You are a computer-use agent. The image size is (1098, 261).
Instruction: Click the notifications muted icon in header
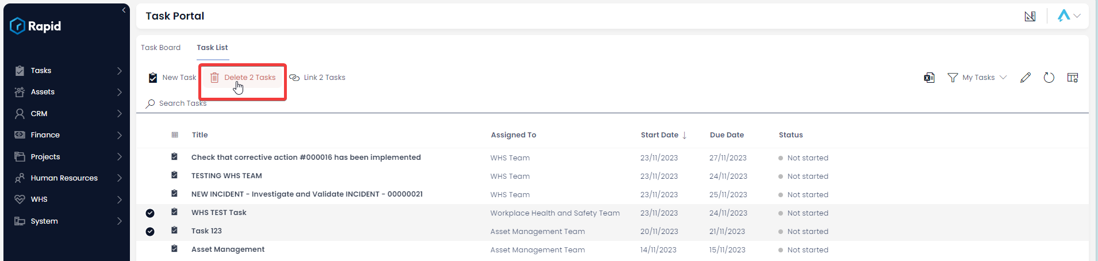coord(1030,16)
